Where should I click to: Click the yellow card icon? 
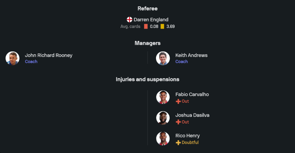pos(162,27)
